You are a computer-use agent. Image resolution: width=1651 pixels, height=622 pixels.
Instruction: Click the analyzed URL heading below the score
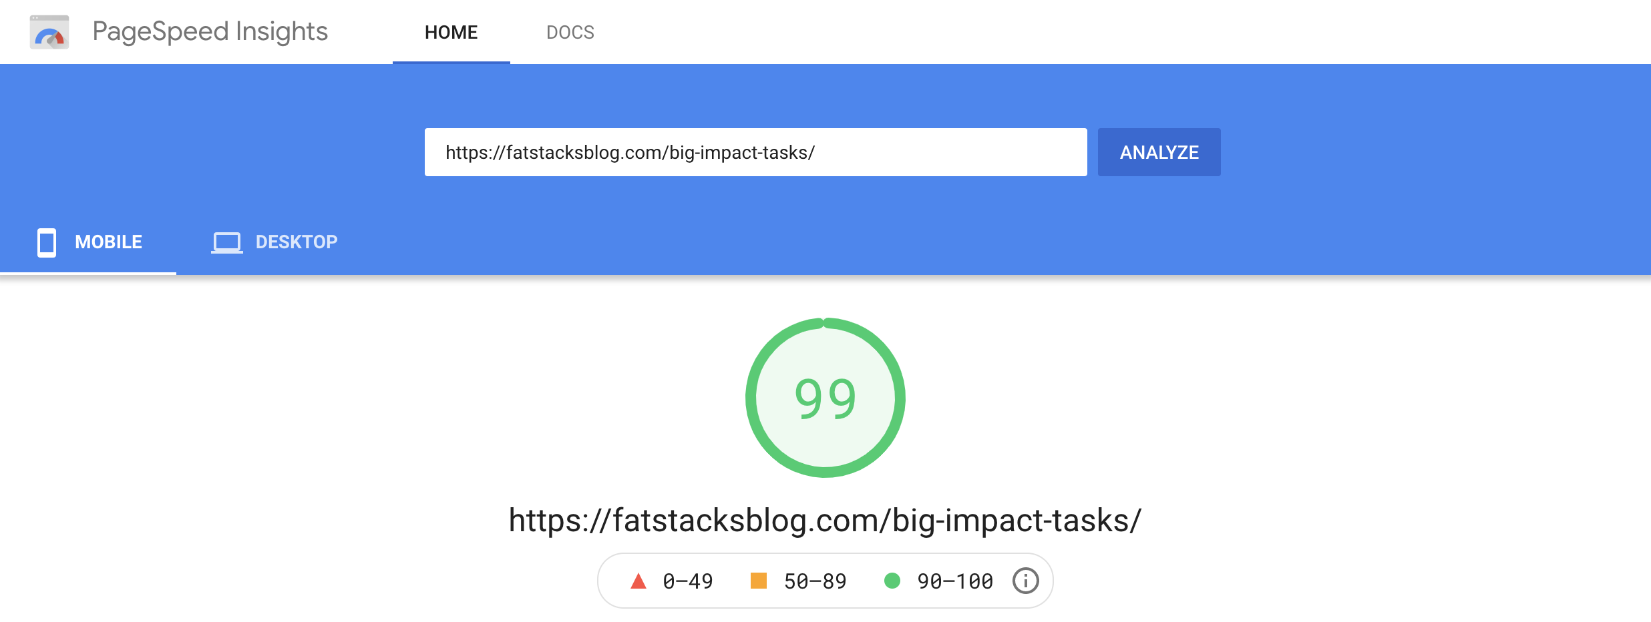825,521
